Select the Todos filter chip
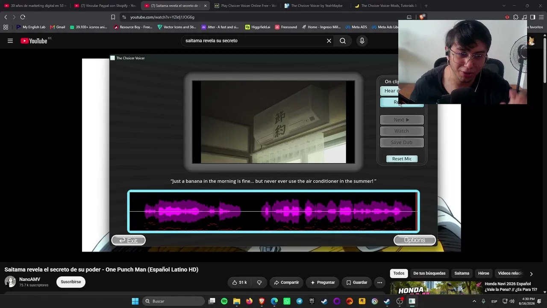This screenshot has height=308, width=547. click(399, 273)
